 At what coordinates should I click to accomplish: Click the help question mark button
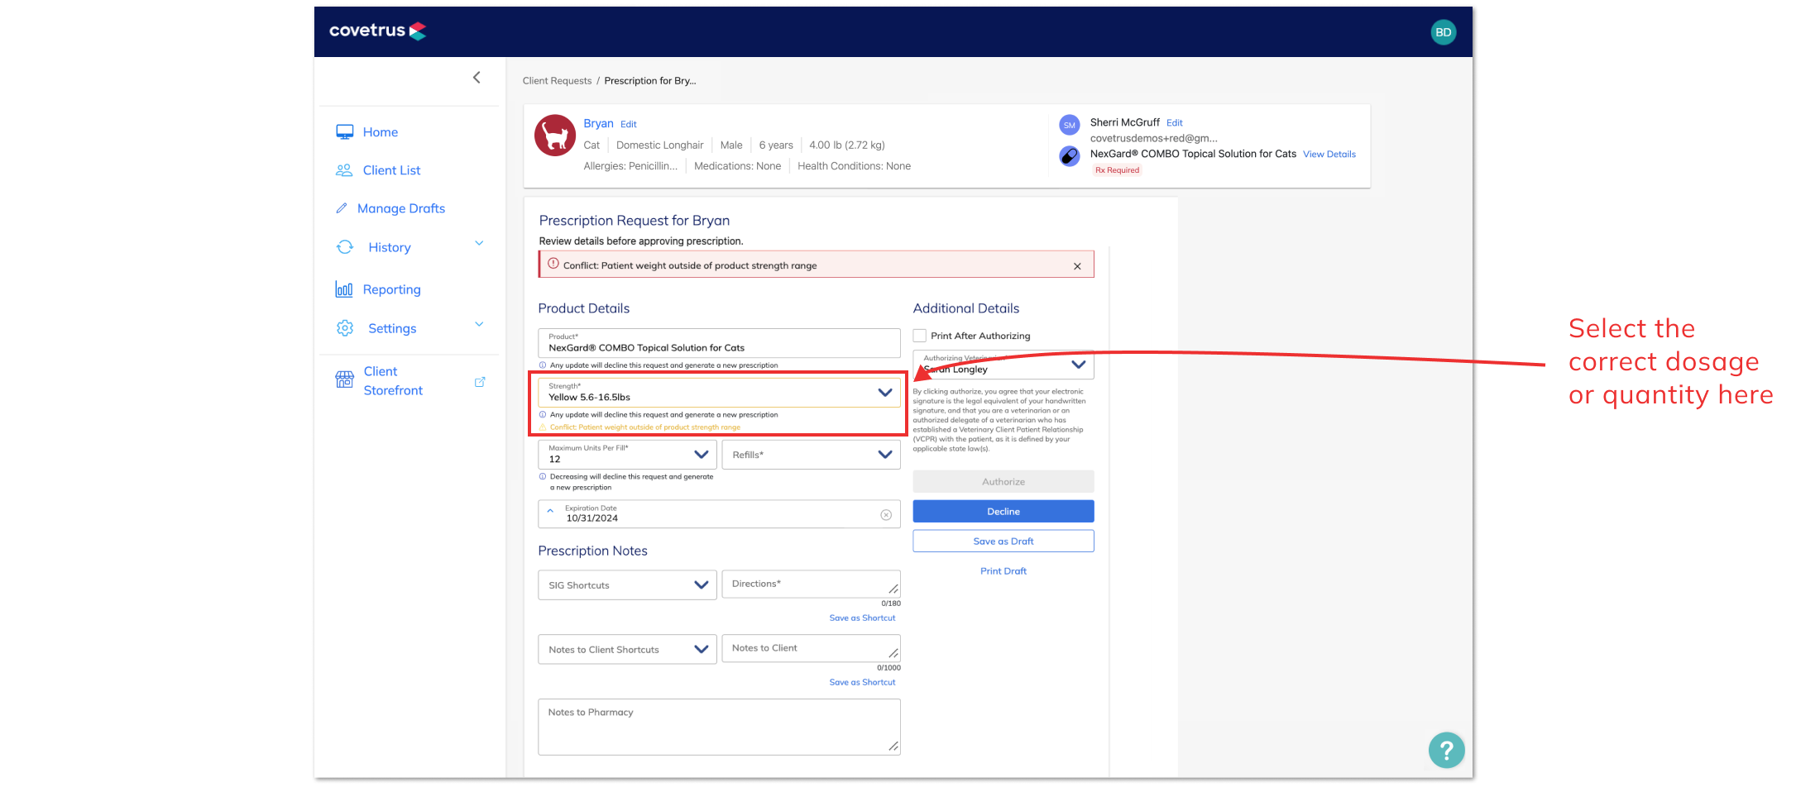(x=1446, y=750)
